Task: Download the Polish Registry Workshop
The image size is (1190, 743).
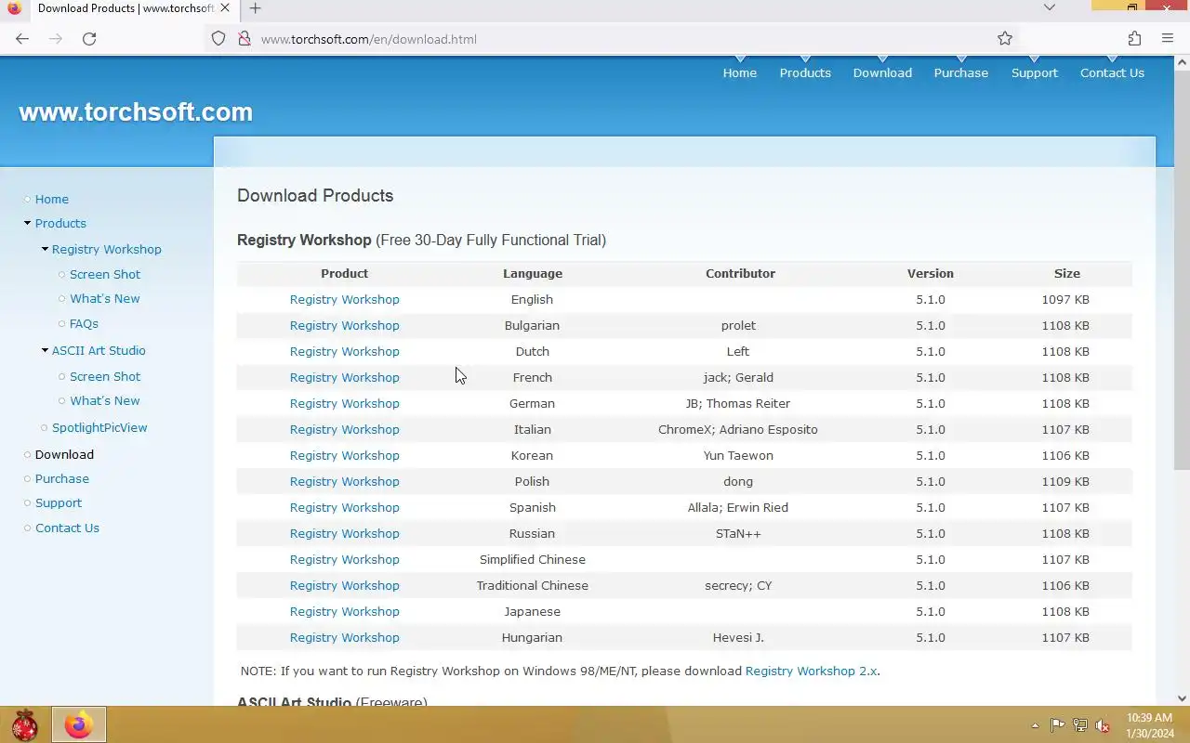Action: point(344,481)
